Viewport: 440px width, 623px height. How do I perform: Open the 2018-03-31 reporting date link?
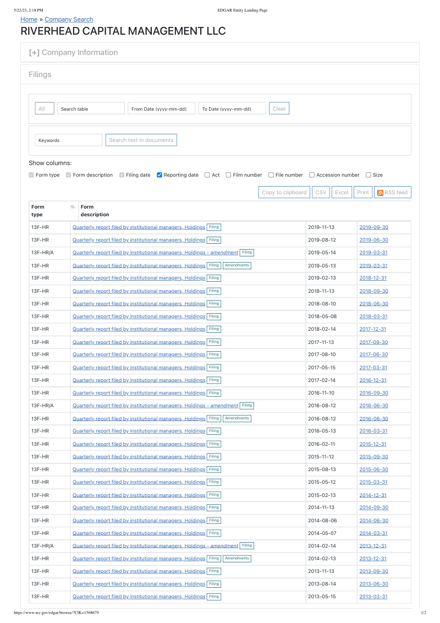(x=373, y=316)
